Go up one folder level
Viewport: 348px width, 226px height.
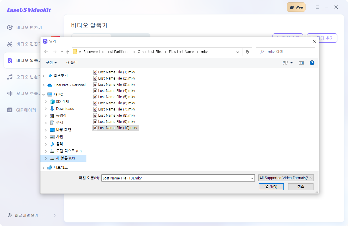(68, 52)
